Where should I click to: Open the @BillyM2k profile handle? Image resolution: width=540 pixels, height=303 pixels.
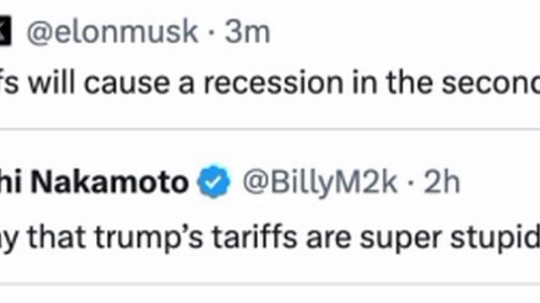click(x=320, y=183)
